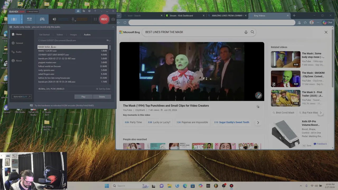Open Sort by Date dropdown in Bandicam
This screenshot has width=338, height=190.
tap(103, 89)
